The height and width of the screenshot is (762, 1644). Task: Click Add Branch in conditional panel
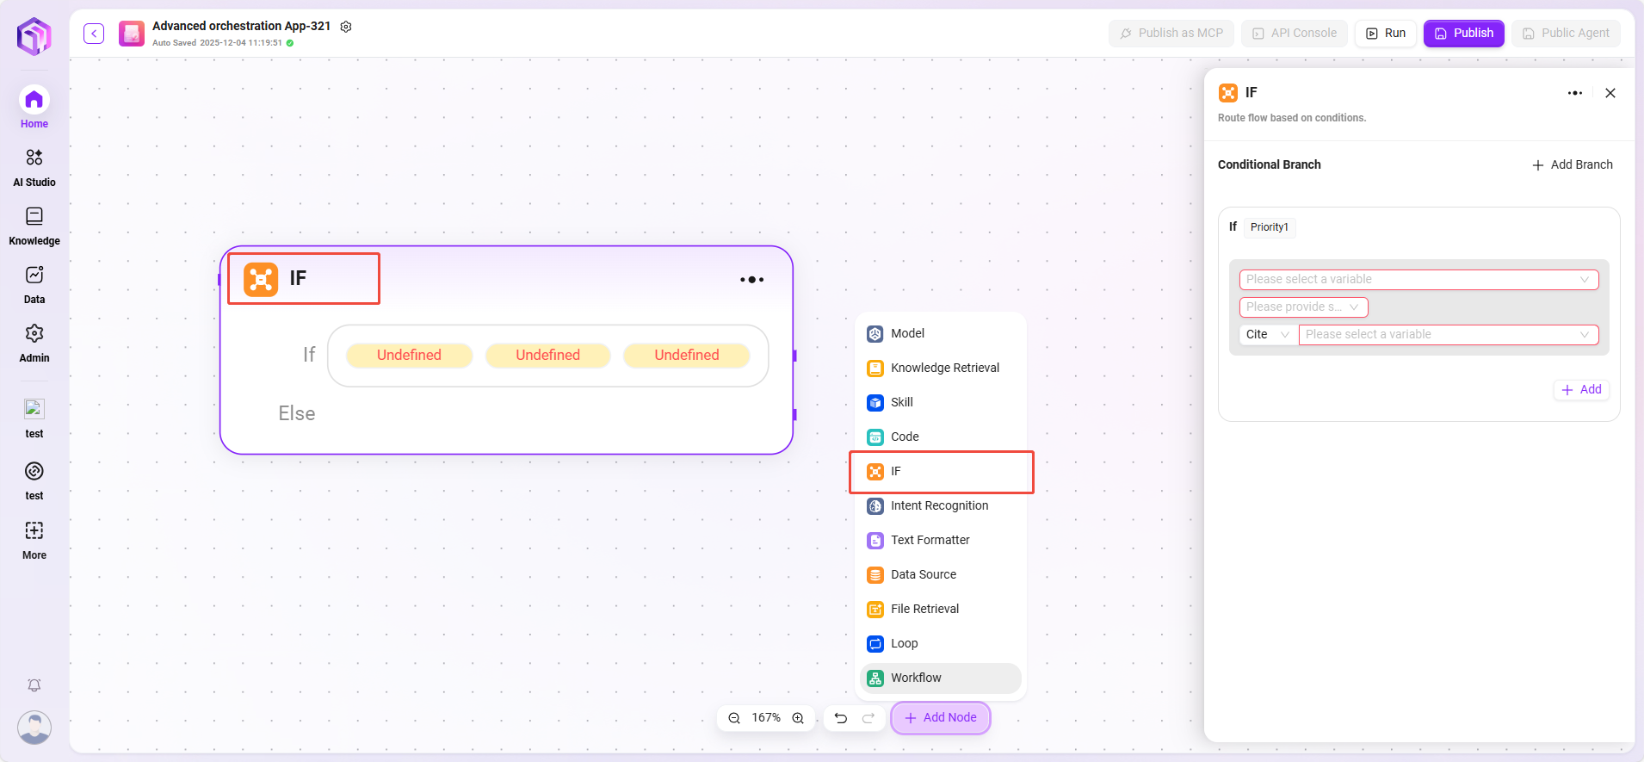point(1573,164)
